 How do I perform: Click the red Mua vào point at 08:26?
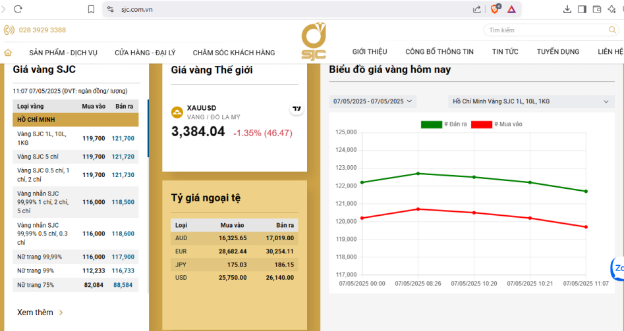coord(418,209)
